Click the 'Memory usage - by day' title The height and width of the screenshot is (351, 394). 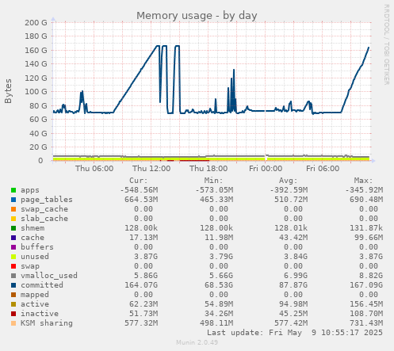pyautogui.click(x=197, y=16)
